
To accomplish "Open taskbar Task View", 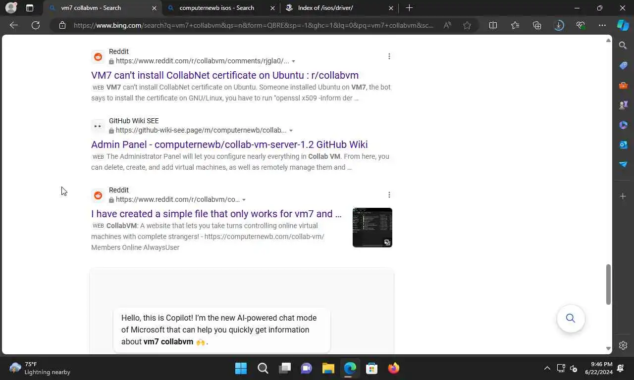I will [x=285, y=368].
